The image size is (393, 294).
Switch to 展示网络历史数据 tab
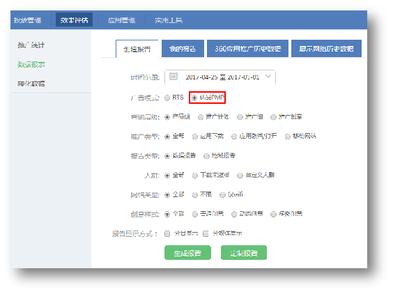[326, 48]
